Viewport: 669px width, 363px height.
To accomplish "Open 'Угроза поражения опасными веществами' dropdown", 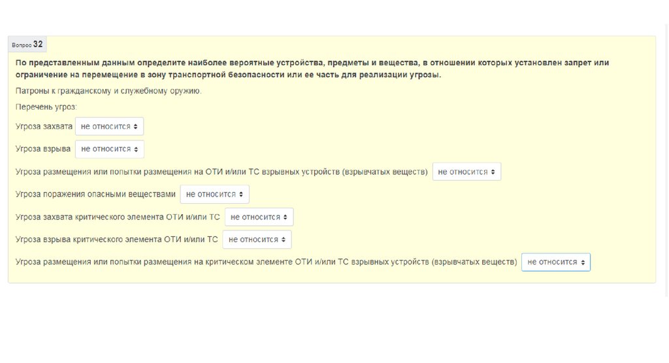I will point(214,195).
